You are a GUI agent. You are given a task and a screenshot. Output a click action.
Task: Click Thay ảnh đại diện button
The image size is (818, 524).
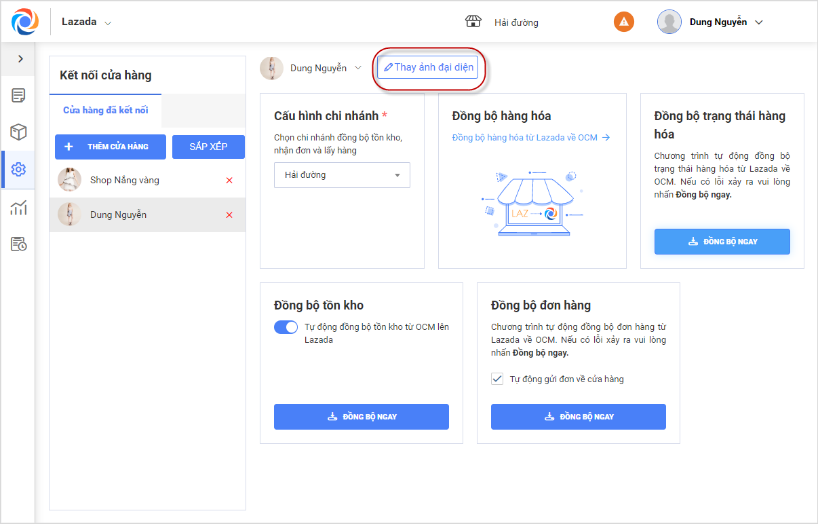click(428, 68)
